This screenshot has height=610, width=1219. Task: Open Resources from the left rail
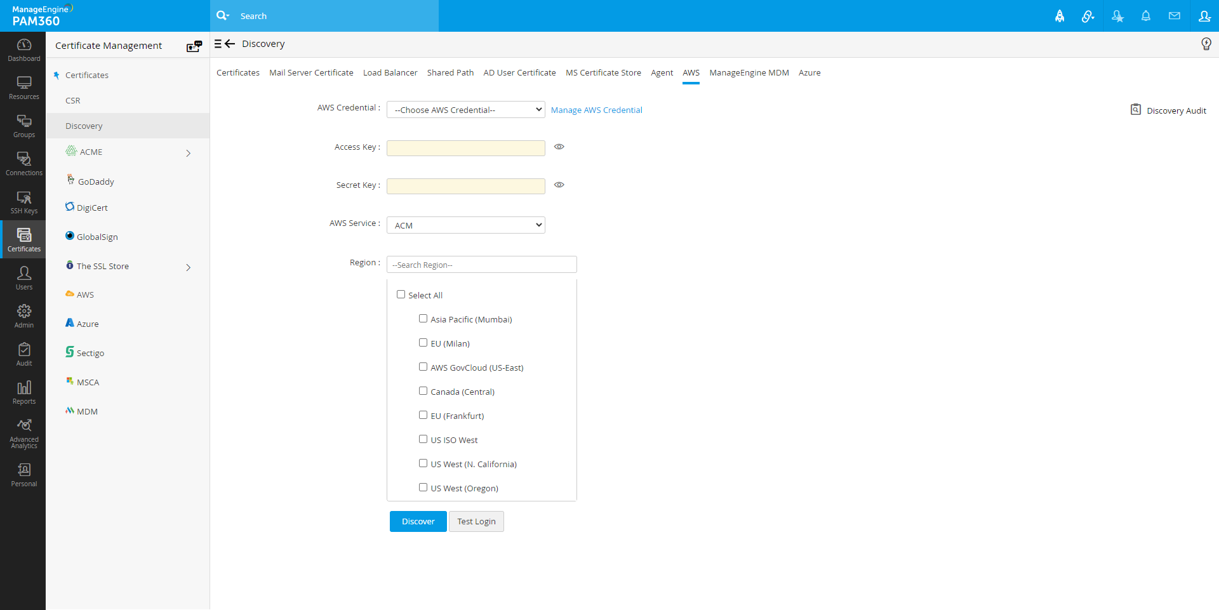pos(23,88)
